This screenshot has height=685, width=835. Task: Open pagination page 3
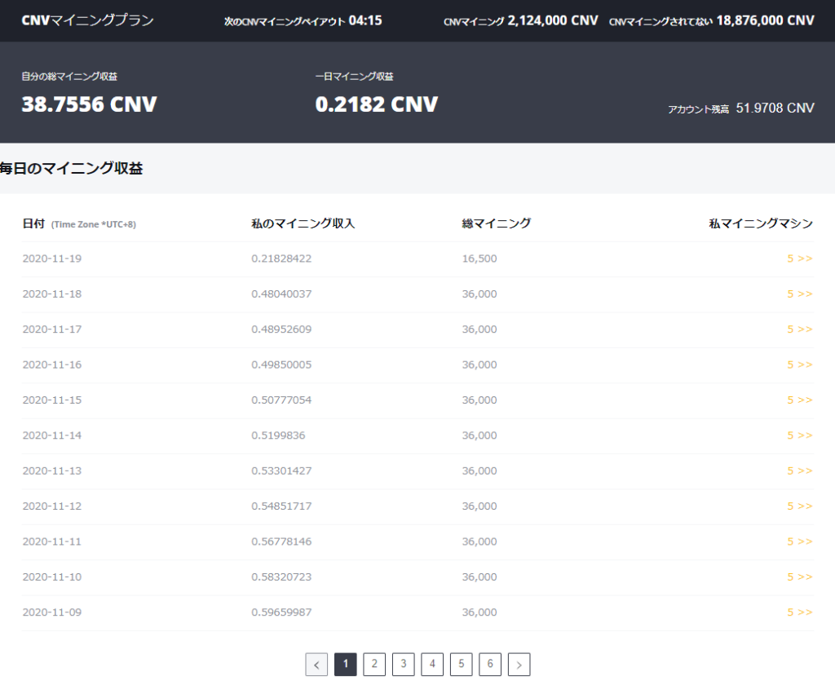(x=403, y=665)
